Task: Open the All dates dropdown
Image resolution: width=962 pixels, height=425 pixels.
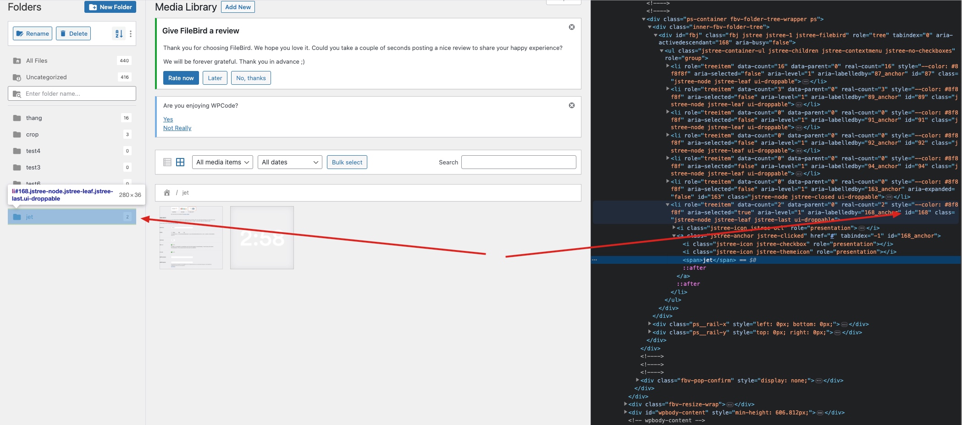Action: [290, 162]
